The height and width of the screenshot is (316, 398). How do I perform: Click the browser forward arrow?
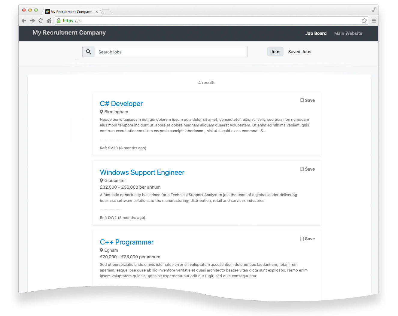coord(32,21)
